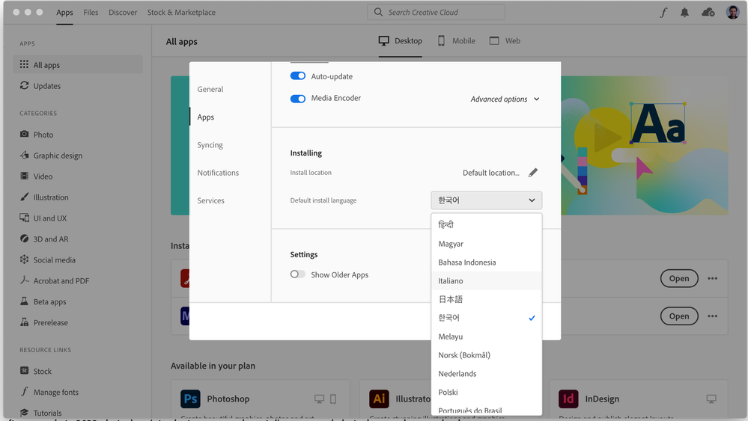748x421 pixels.
Task: Click the Updates refresh icon
Action: point(24,85)
